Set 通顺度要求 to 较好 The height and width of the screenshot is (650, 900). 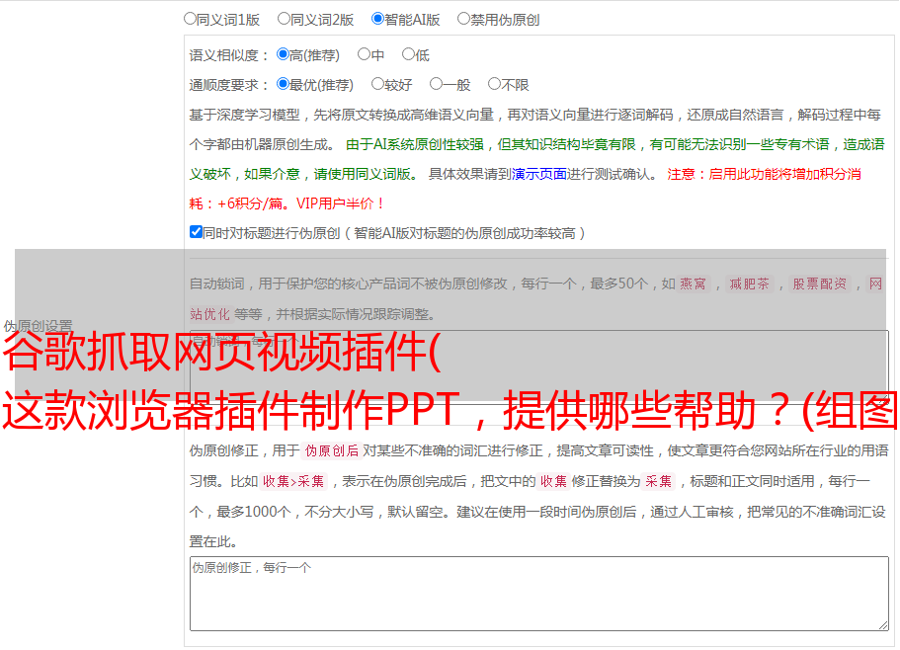pyautogui.click(x=377, y=84)
